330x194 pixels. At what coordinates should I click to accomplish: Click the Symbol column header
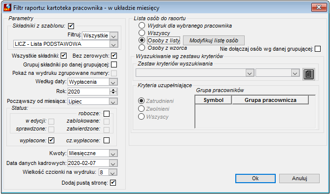pos(214,100)
